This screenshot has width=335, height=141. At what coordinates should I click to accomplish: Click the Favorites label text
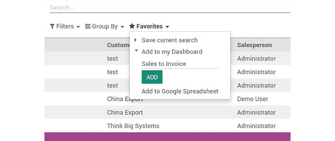[x=149, y=26]
